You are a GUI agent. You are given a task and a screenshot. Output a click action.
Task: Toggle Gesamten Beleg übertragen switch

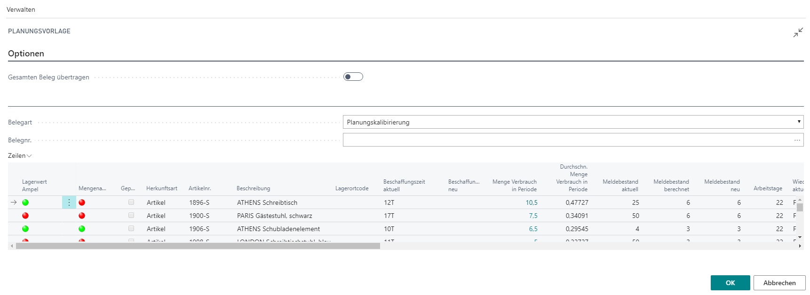(x=353, y=77)
